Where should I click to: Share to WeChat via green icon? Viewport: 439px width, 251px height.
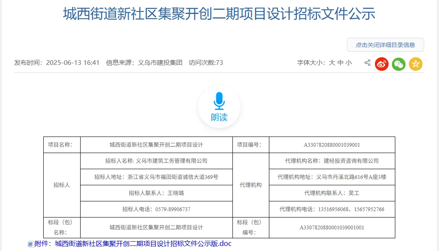(399, 64)
